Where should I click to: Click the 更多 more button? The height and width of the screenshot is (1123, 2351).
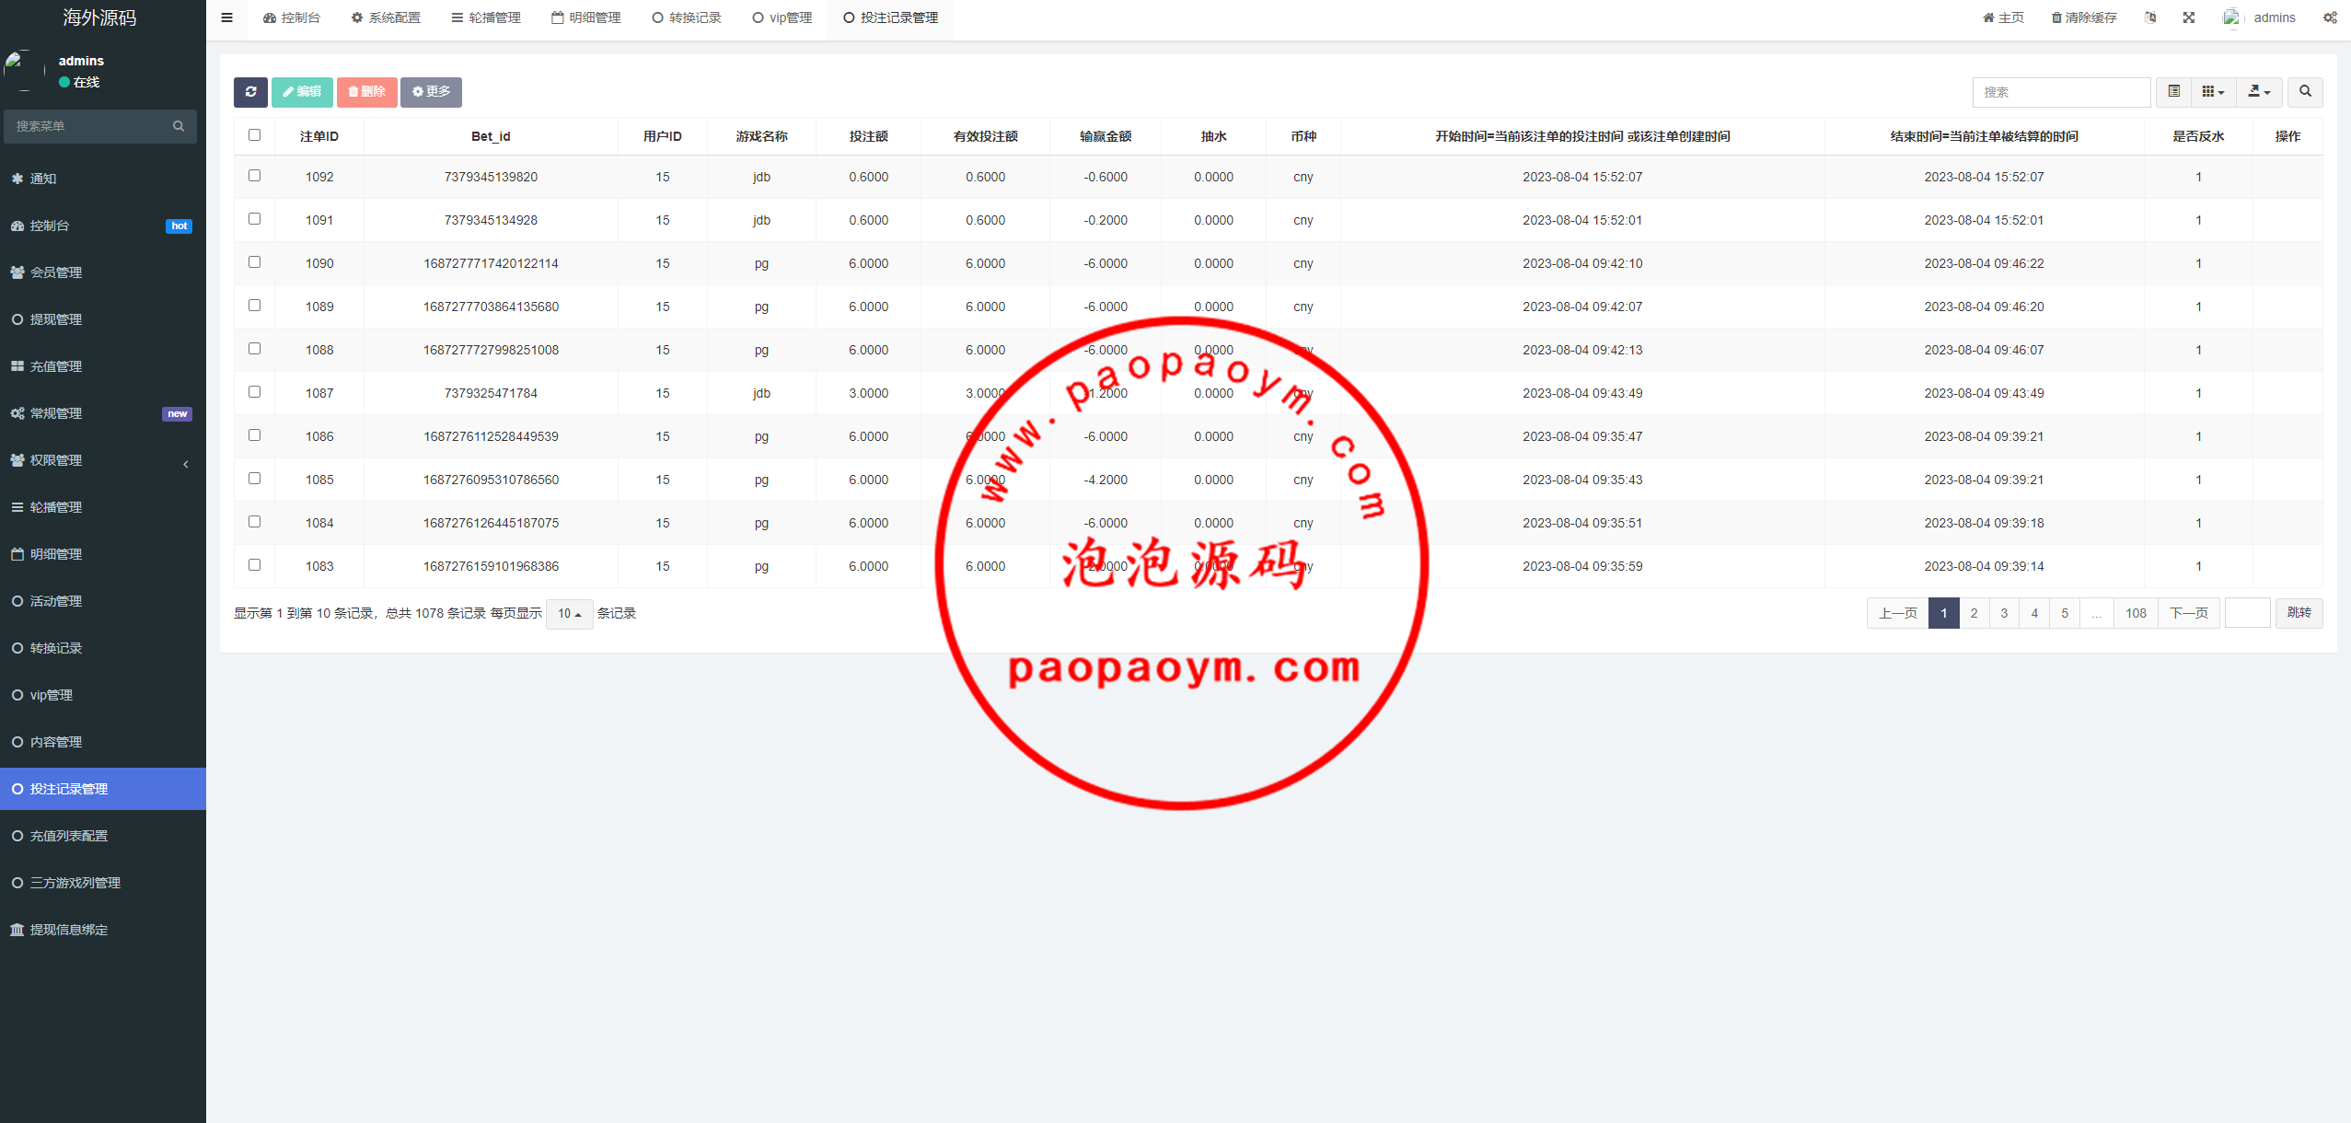[431, 92]
